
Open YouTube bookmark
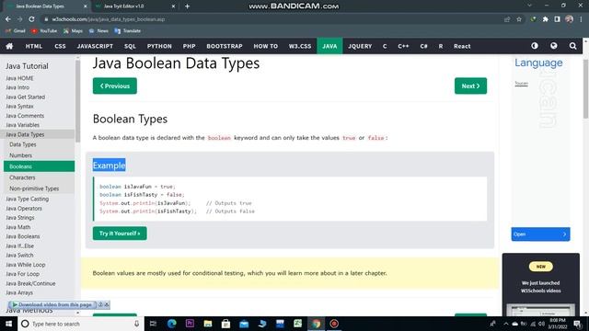click(44, 30)
